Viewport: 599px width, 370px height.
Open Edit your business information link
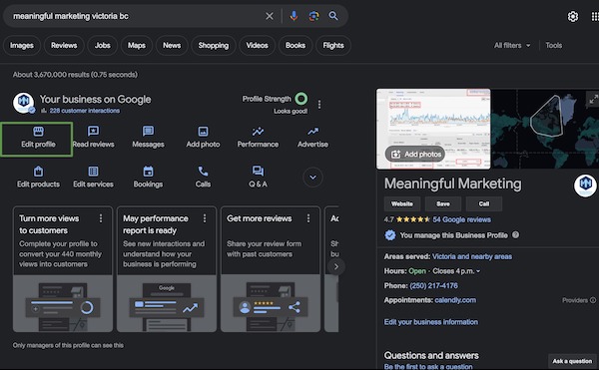431,322
